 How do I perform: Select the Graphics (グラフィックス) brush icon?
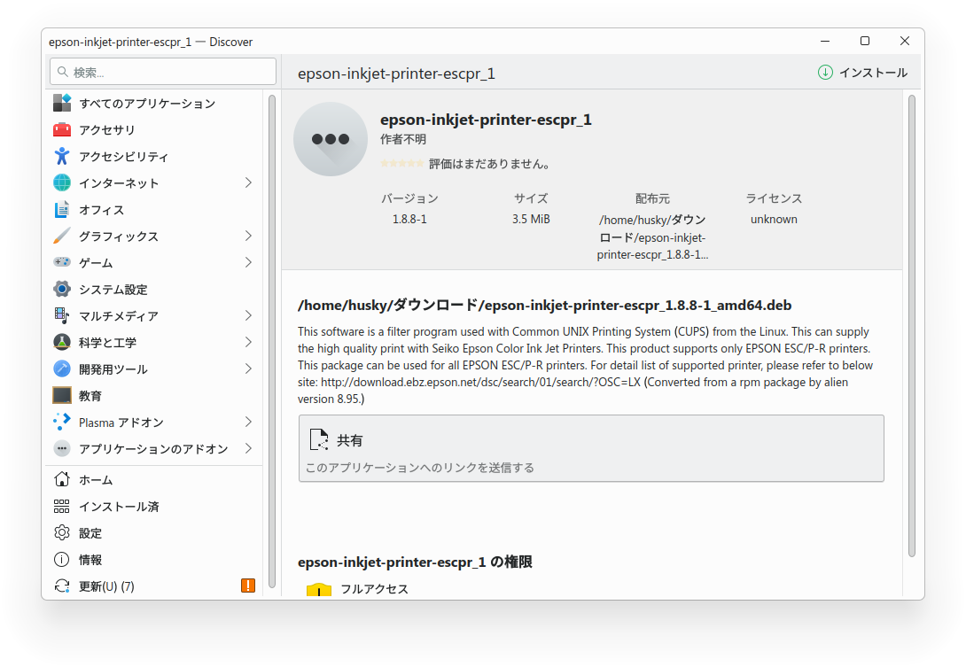tap(62, 236)
